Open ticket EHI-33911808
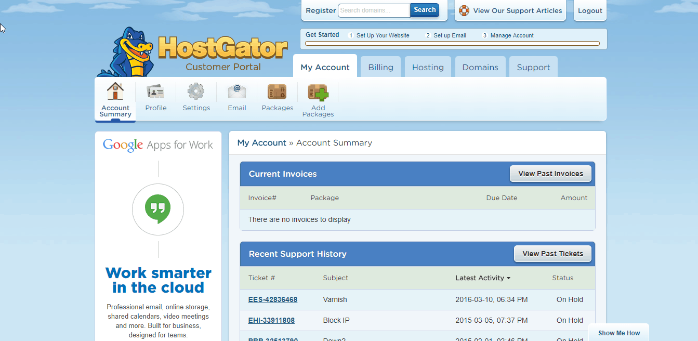This screenshot has width=698, height=341. pyautogui.click(x=271, y=320)
